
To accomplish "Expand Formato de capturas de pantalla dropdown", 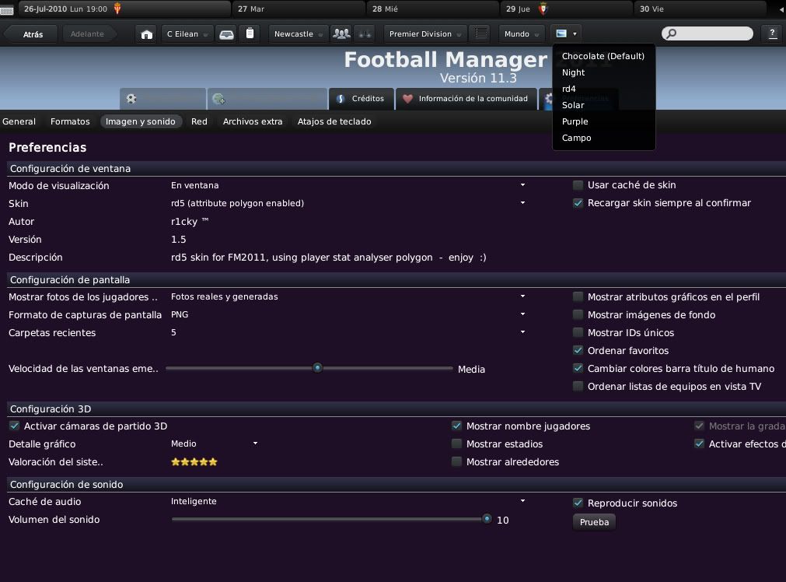I will coord(522,314).
